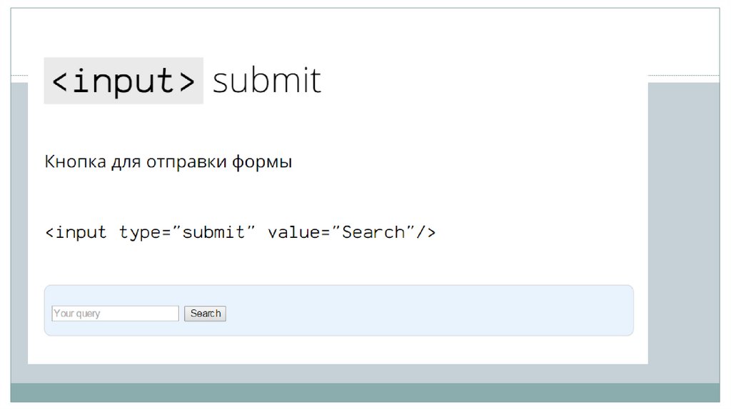Click the right gray-blue slide margin
Image resolution: width=731 pixels, height=410 pixels.
point(683,229)
